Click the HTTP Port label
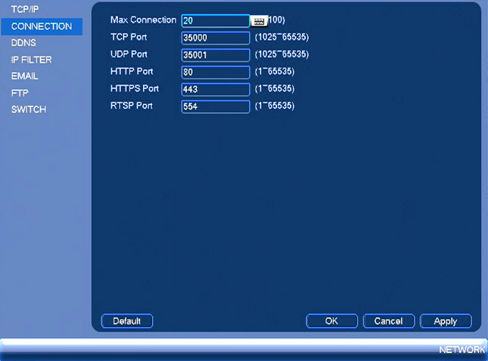This screenshot has height=361, width=488. pyautogui.click(x=132, y=71)
